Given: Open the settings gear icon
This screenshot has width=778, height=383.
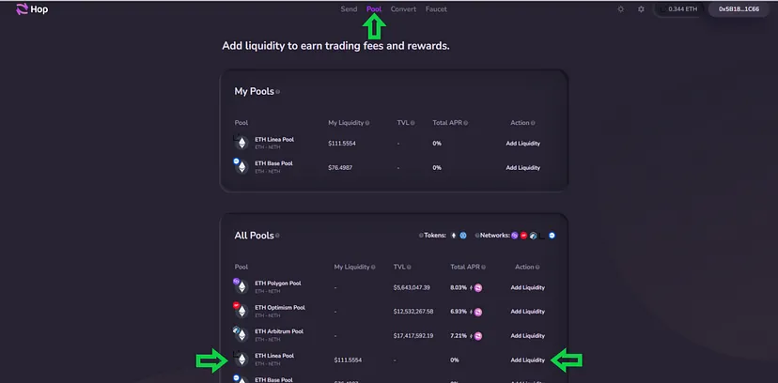Looking at the screenshot, I should (x=641, y=9).
